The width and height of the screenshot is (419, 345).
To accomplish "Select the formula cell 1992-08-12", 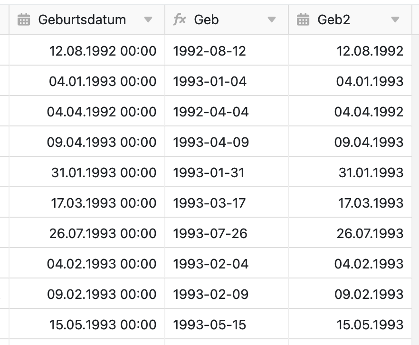I will [x=209, y=51].
